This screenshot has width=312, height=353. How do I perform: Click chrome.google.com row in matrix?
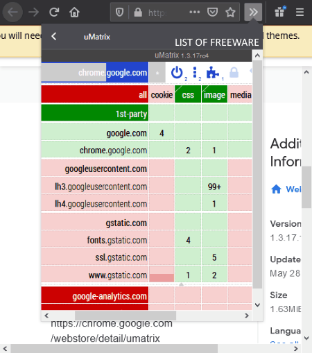pos(95,150)
